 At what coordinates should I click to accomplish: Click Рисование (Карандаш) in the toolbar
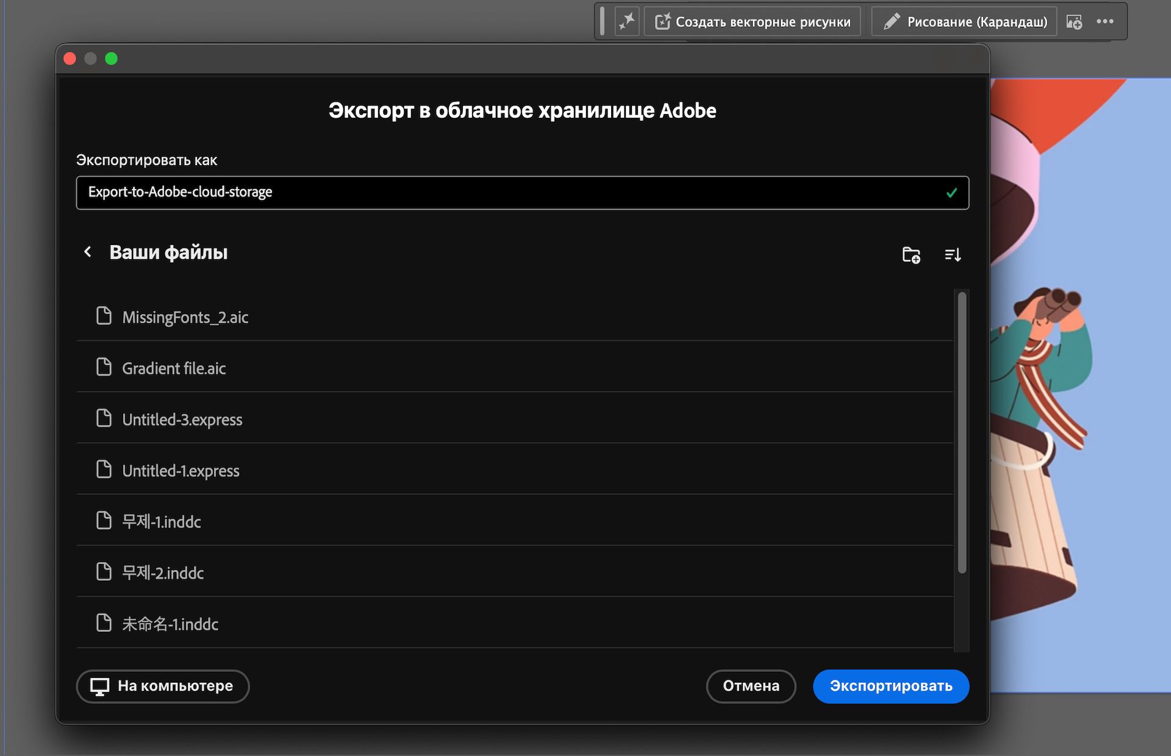coord(964,21)
